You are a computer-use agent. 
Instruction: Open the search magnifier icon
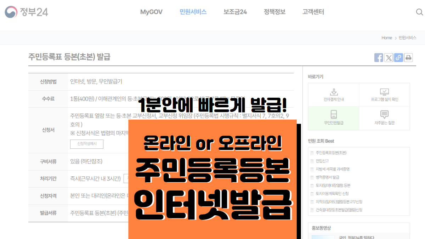click(x=419, y=12)
